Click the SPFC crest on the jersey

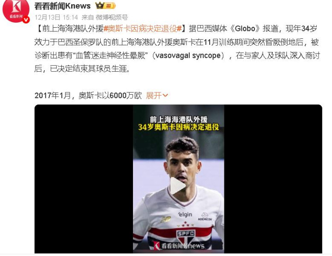(x=186, y=238)
